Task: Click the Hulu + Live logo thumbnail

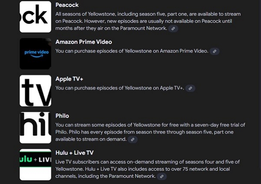Action: pyautogui.click(x=36, y=164)
